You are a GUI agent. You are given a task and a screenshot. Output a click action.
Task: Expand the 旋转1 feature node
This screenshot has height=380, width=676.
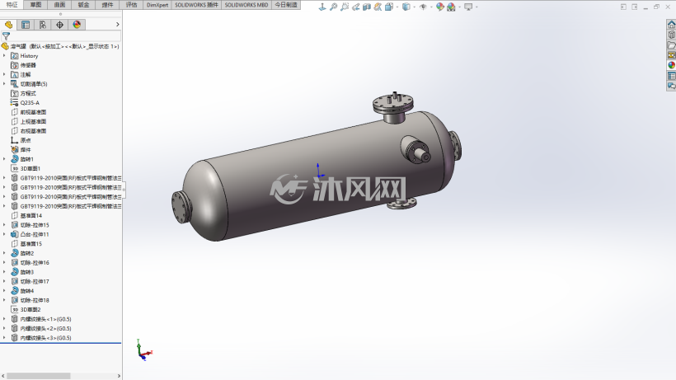tap(4, 159)
